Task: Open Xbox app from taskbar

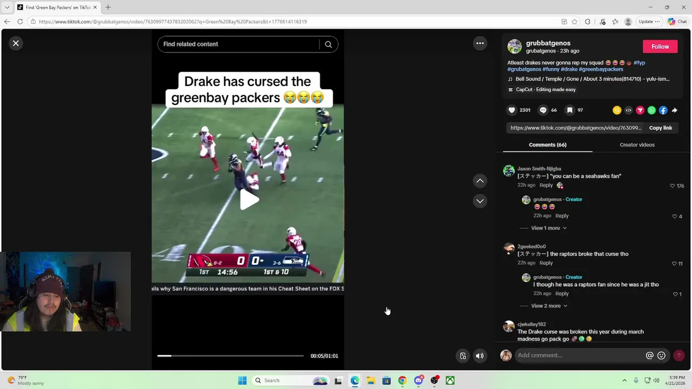Action: point(450,380)
